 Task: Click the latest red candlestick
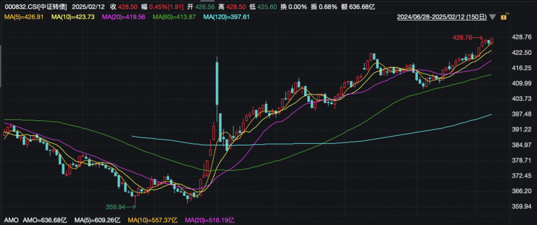(492, 41)
